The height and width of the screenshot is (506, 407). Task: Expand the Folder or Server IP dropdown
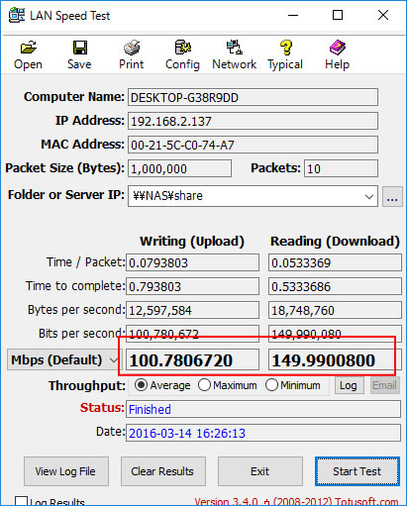coord(369,196)
